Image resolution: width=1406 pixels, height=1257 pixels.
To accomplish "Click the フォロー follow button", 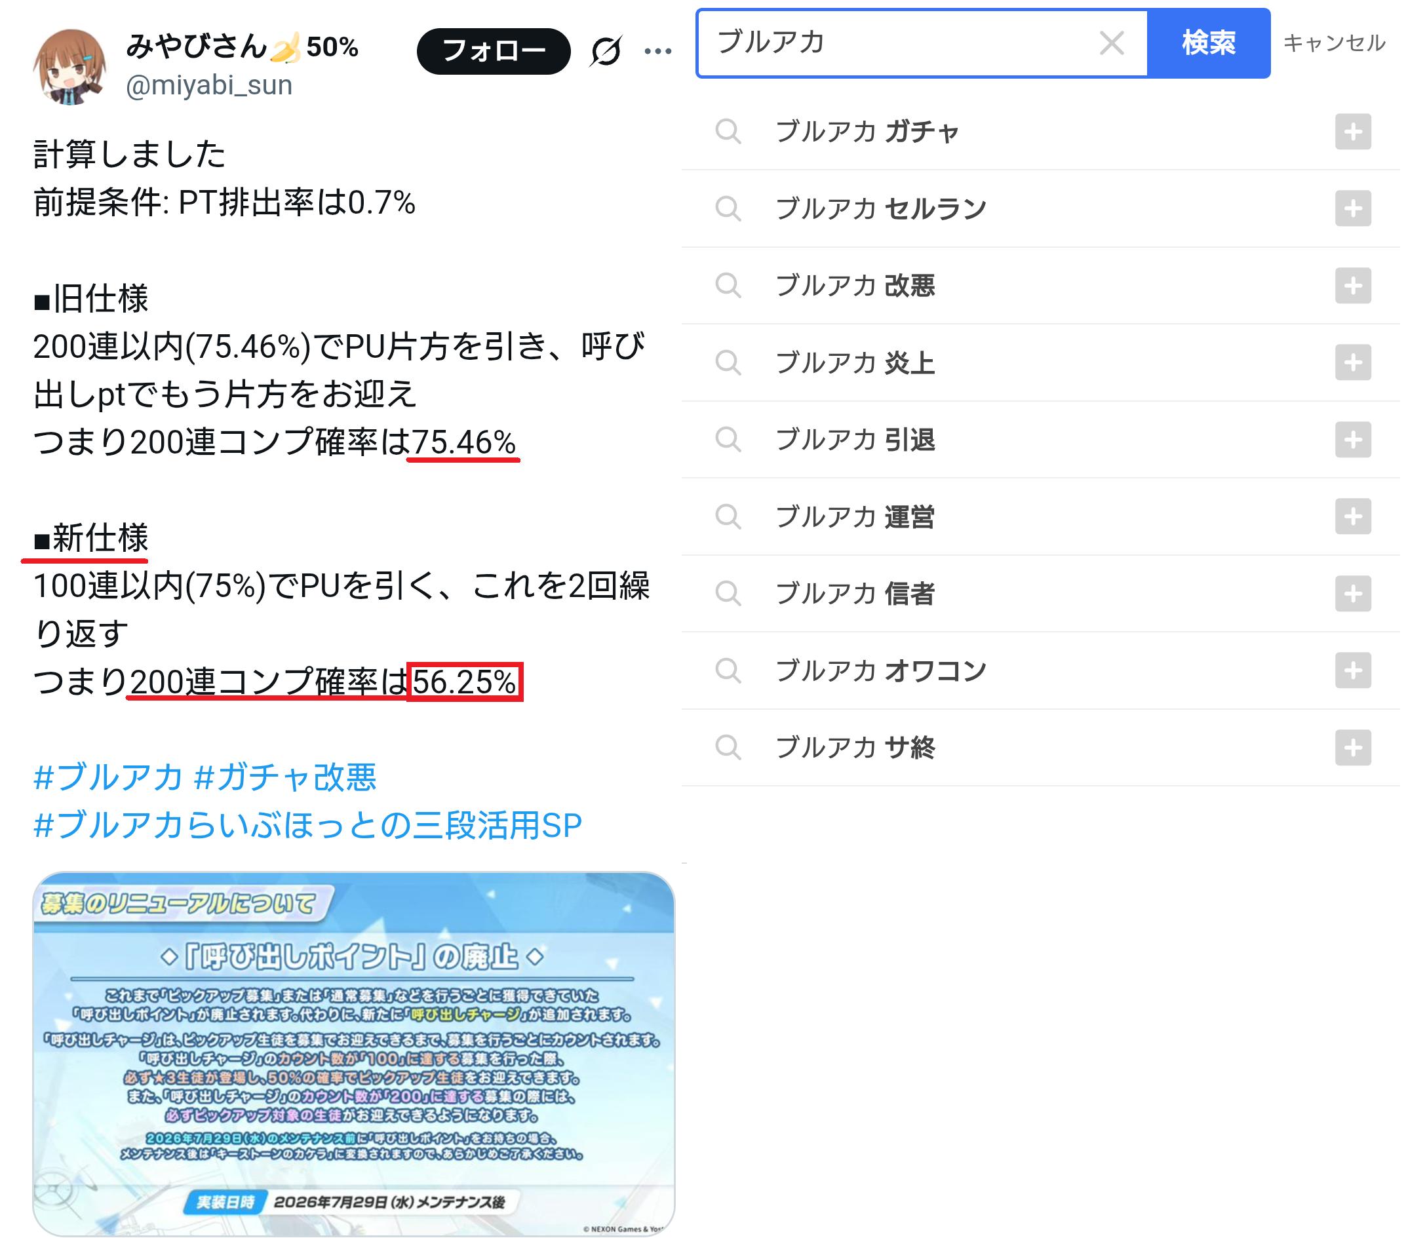I will (x=494, y=51).
